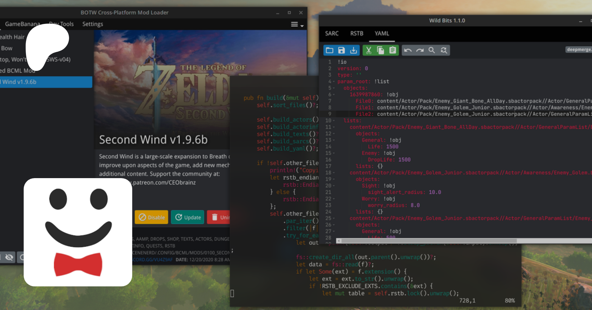Open the Find magnifier tool
The height and width of the screenshot is (310, 592).
432,50
